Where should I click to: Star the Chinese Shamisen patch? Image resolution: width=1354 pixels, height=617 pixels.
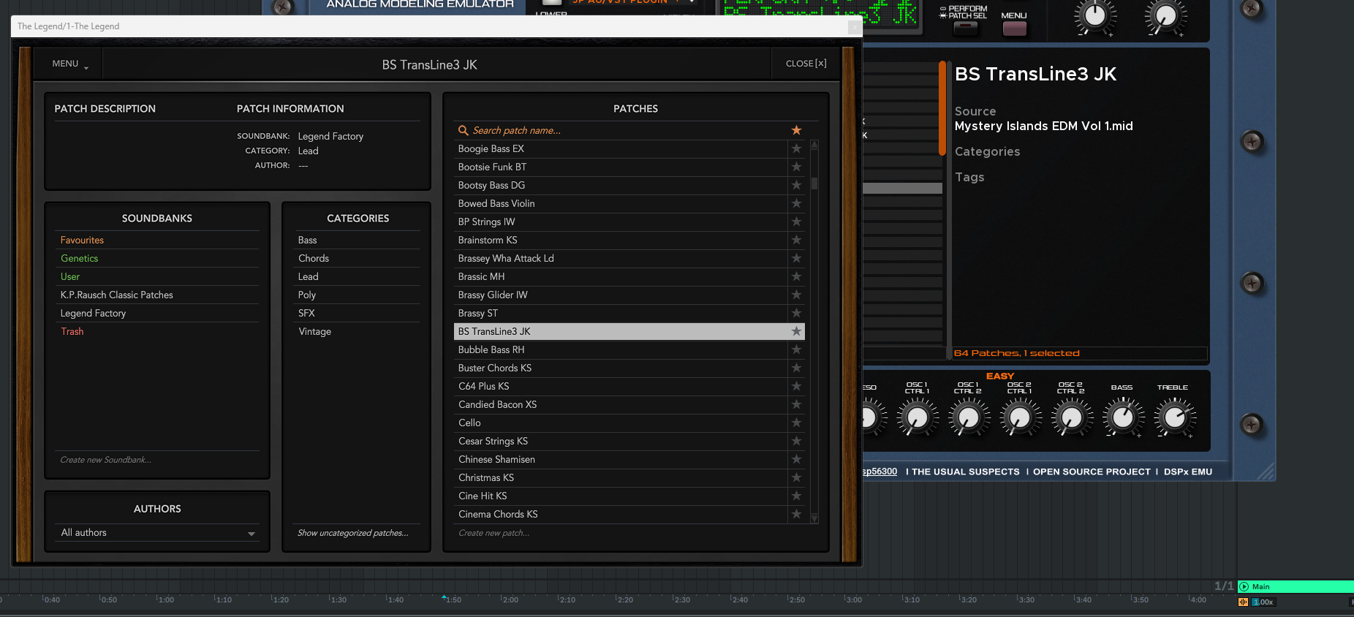click(796, 459)
